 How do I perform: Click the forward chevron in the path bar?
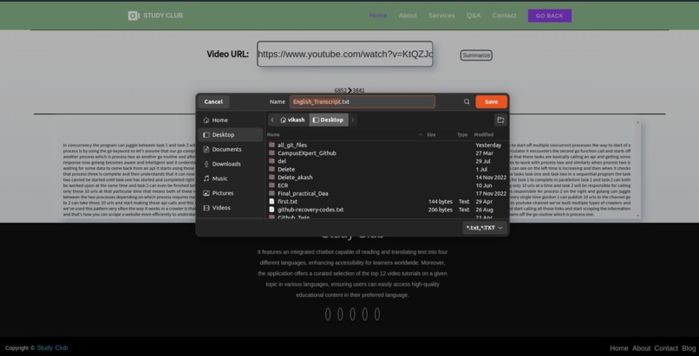tap(353, 120)
